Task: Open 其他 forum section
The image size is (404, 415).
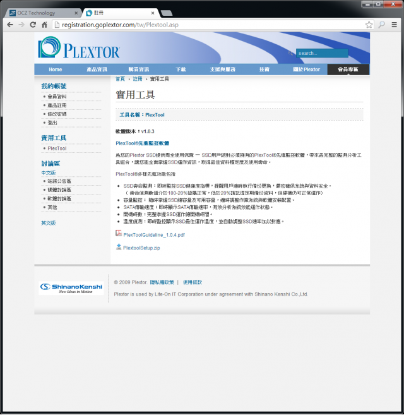Action: click(52, 207)
